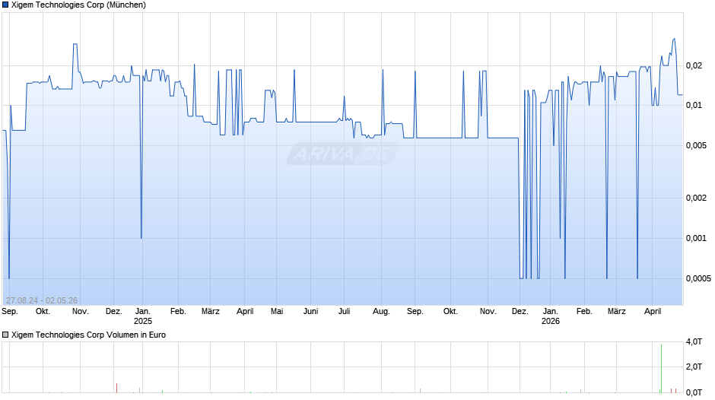
Task: Click the 0,002 price axis label
Action: [696, 198]
